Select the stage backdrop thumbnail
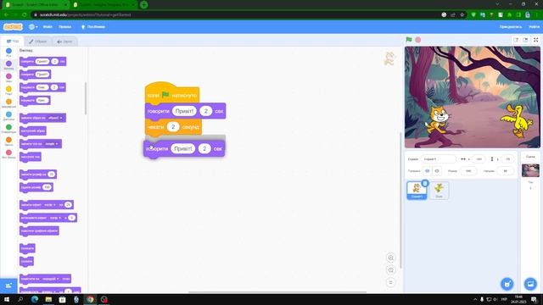Screen dimensions: 543x305 (x=530, y=170)
